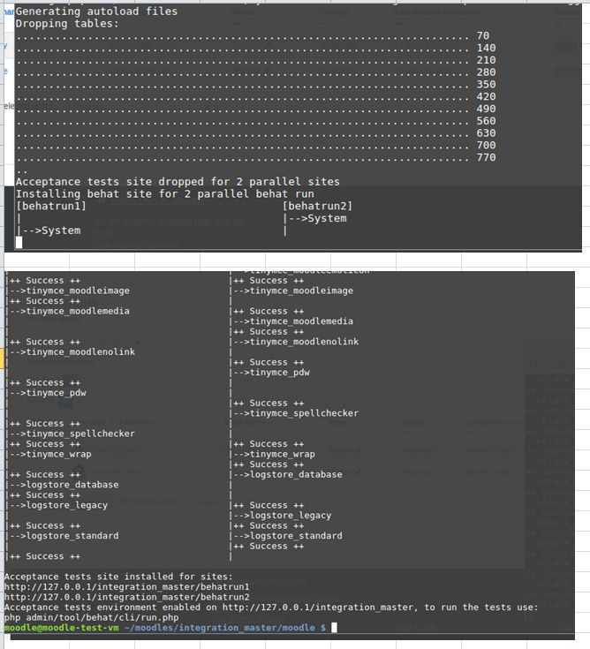The image size is (590, 649).
Task: Click the progress count 560
Action: [x=486, y=121]
